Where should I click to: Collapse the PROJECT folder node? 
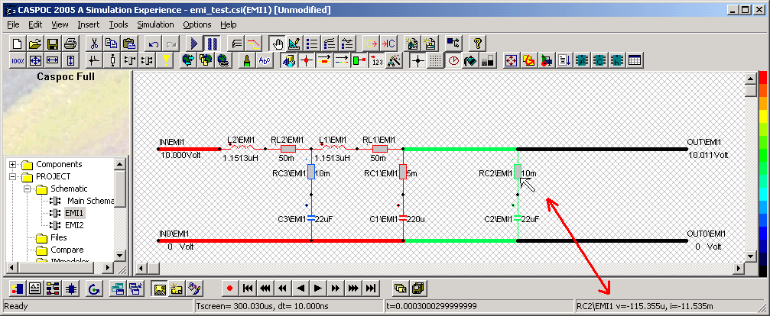click(x=13, y=176)
